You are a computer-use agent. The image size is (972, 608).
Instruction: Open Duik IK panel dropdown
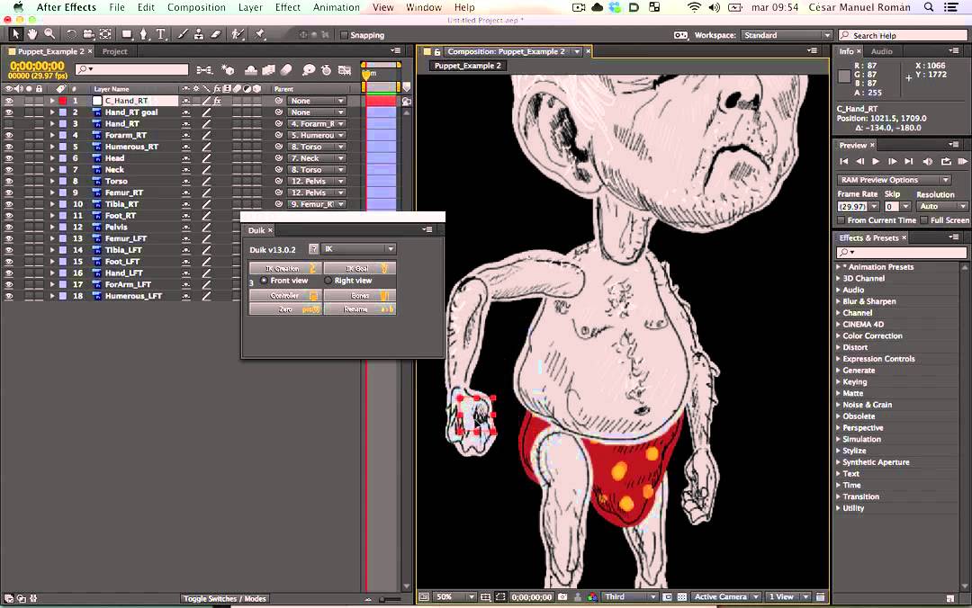coord(358,249)
